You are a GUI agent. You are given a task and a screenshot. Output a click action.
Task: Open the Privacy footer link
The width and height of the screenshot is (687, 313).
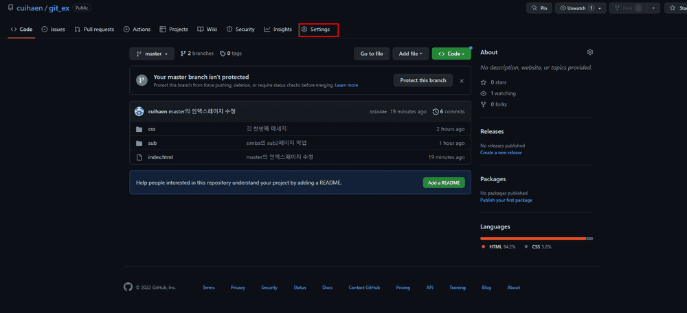coord(238,288)
